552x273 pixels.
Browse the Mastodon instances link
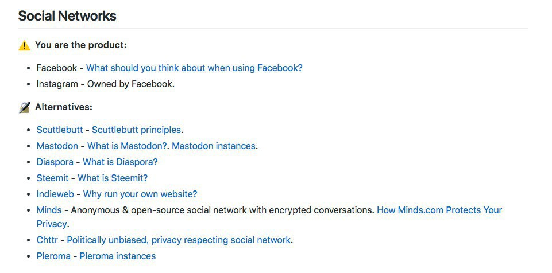214,146
